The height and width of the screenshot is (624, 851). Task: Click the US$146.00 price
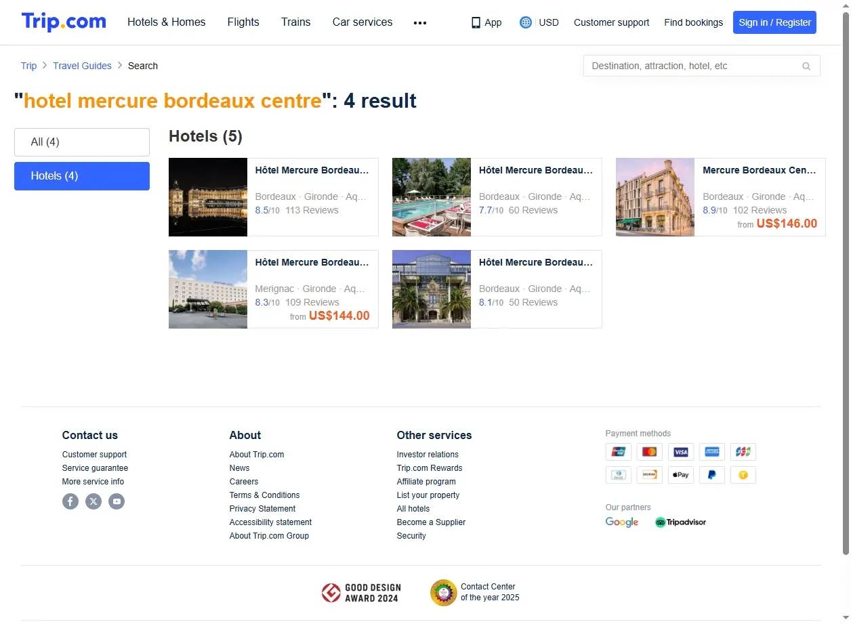pos(787,224)
